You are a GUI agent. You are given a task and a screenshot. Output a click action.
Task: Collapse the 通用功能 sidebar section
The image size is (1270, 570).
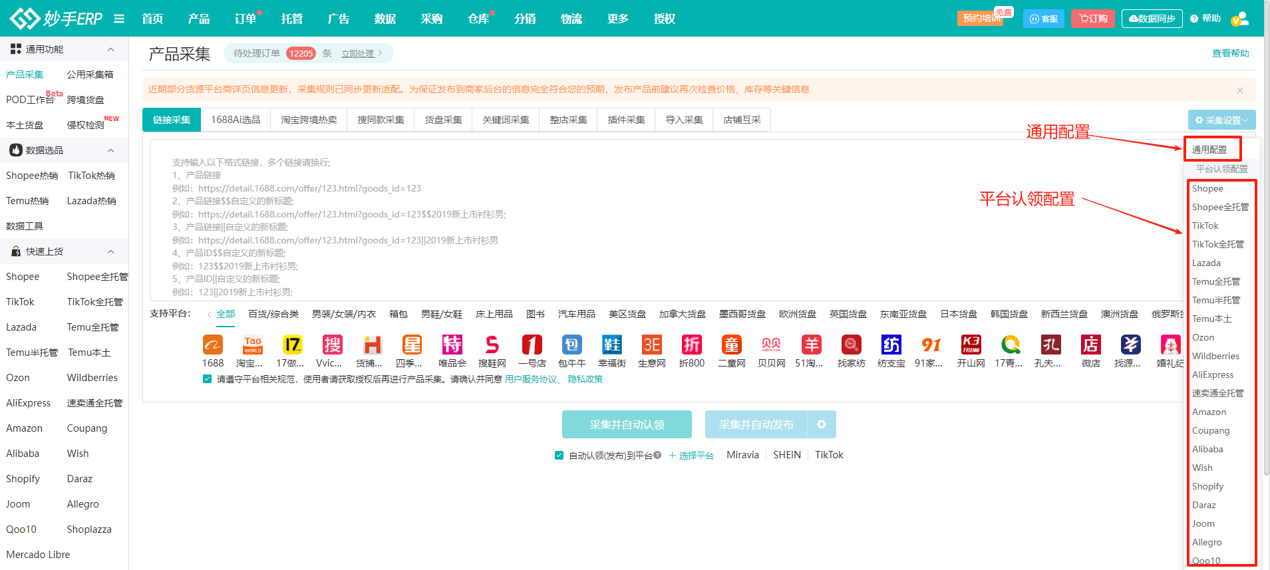click(110, 49)
